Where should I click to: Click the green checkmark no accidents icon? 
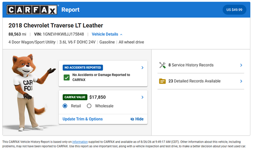click(67, 77)
